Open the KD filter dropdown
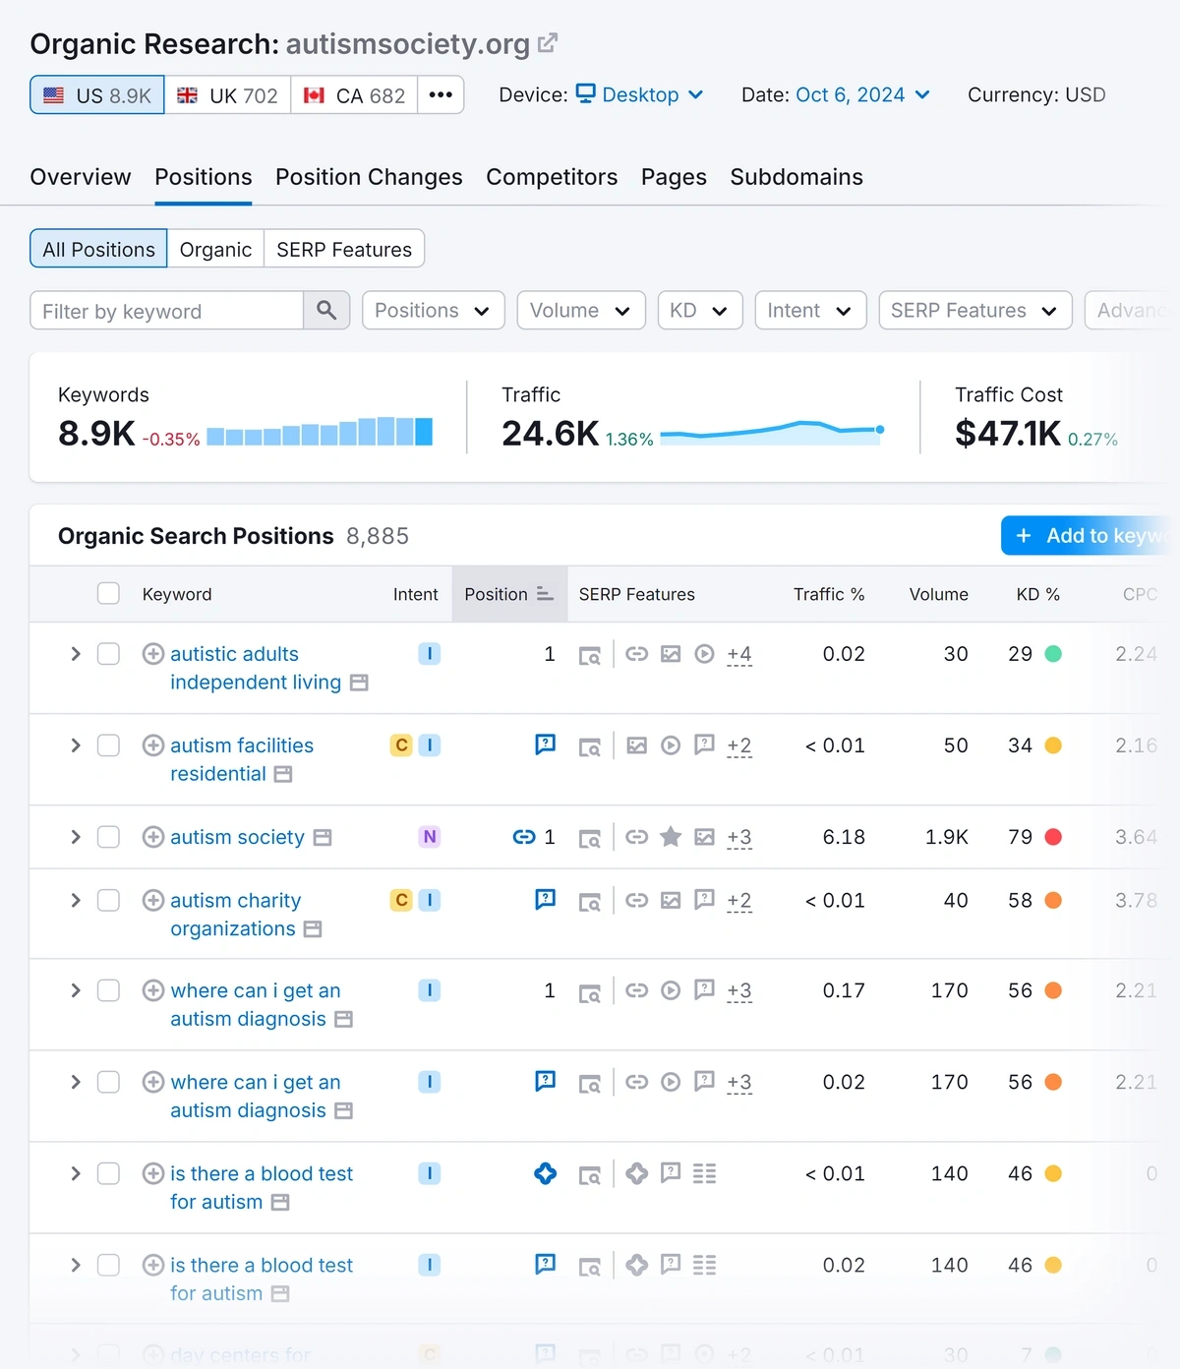 coord(700,311)
